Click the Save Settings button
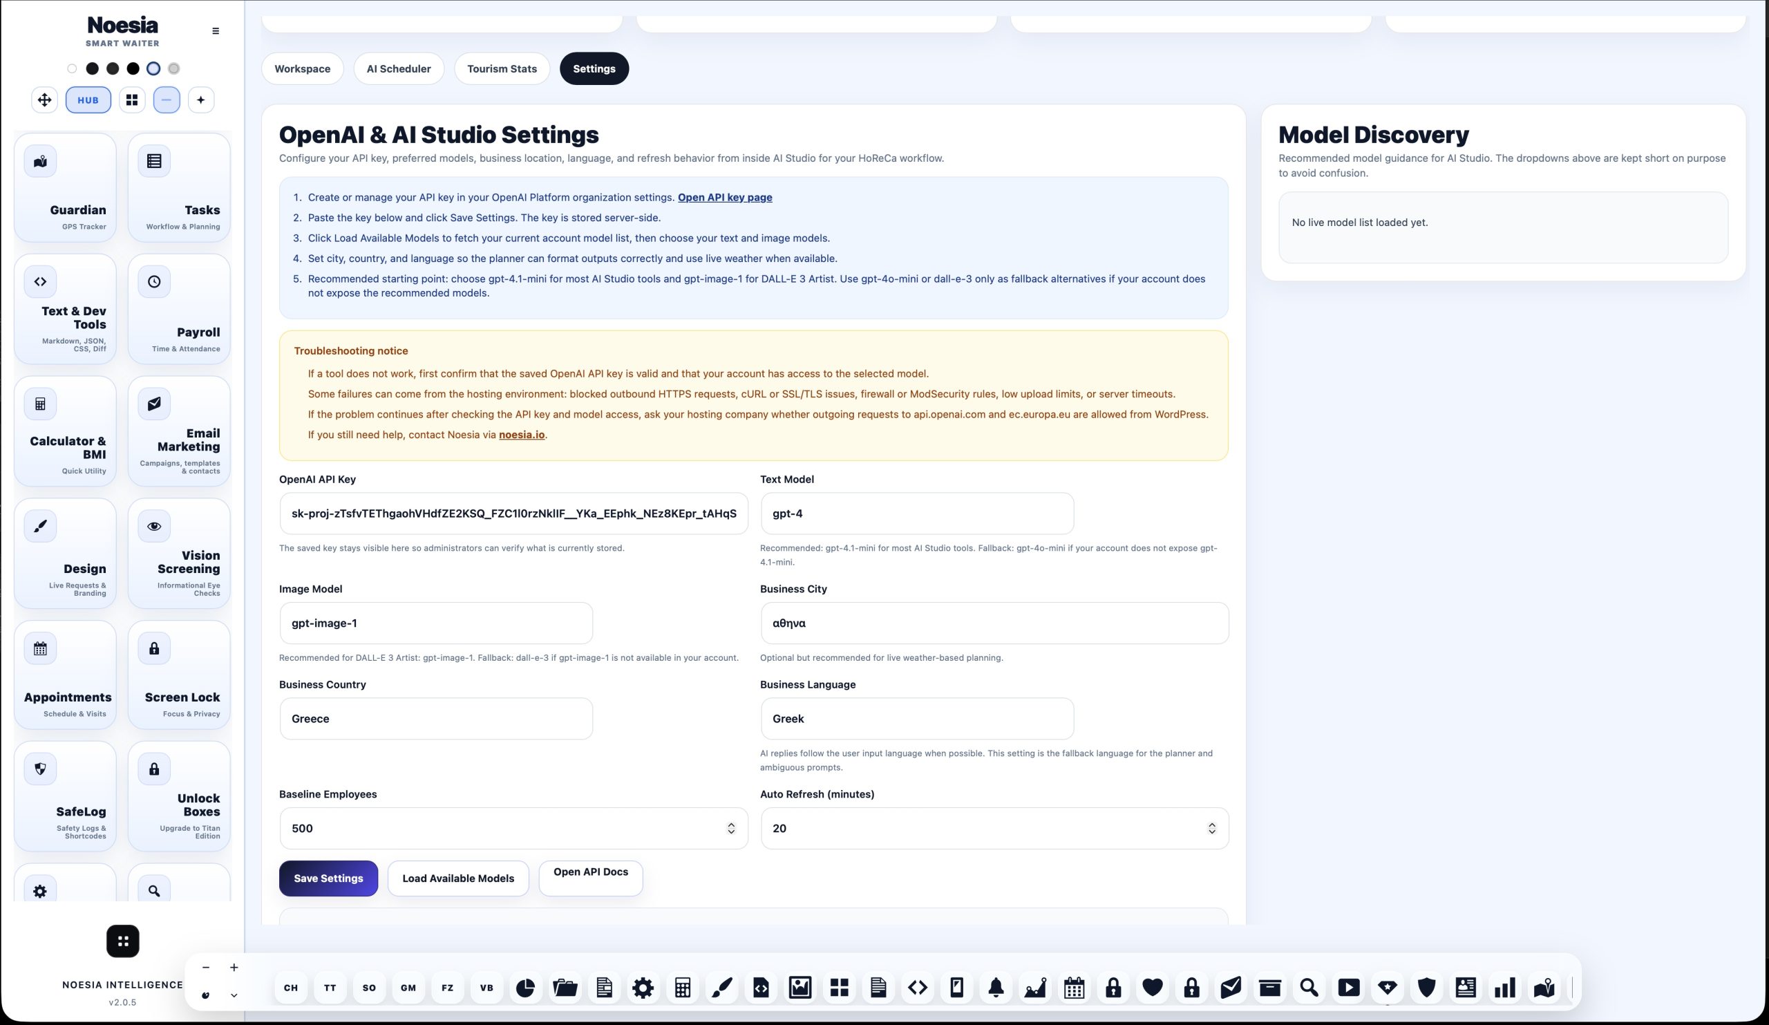 (x=328, y=878)
